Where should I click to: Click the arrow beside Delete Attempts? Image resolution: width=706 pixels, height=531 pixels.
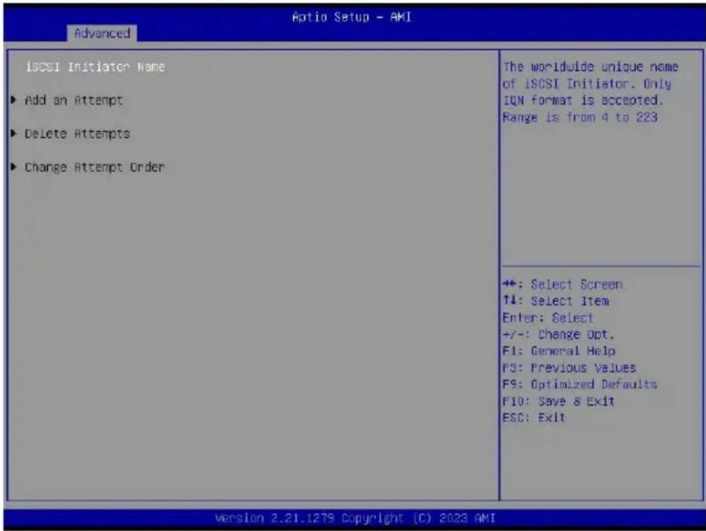pos(14,133)
